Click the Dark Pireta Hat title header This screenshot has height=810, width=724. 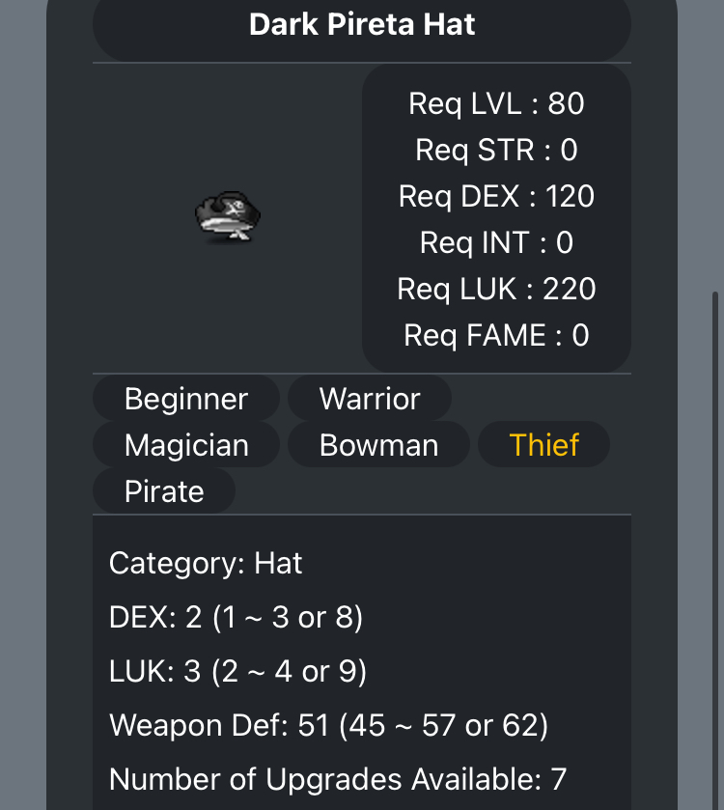(x=362, y=24)
